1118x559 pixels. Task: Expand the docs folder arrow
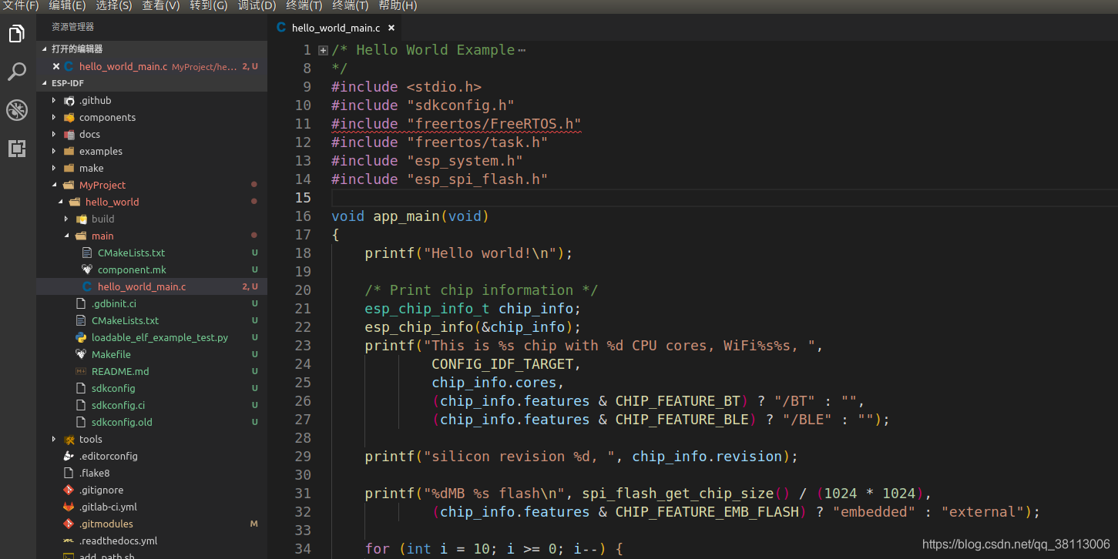pos(54,135)
